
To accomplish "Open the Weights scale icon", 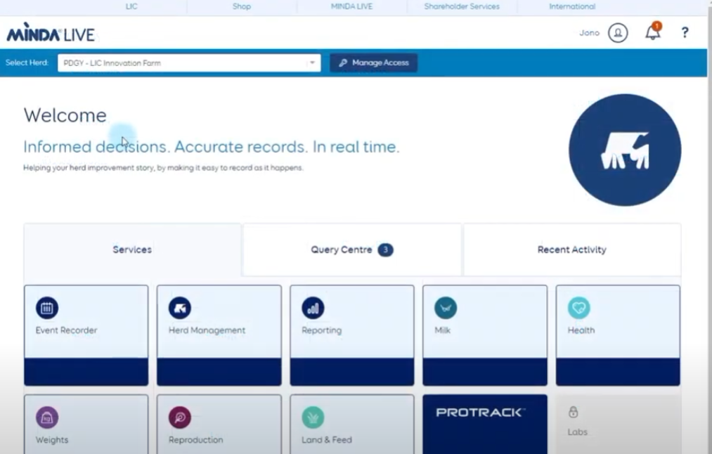I will coord(47,417).
